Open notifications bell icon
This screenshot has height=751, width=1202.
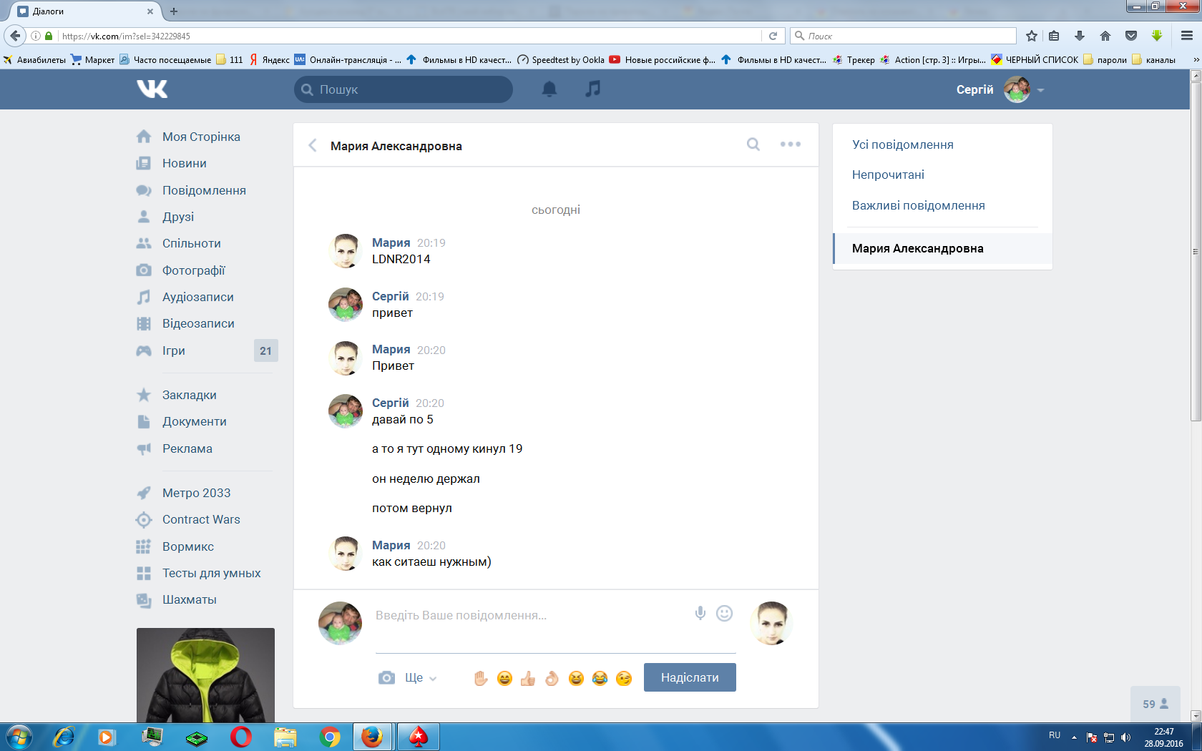click(x=549, y=89)
